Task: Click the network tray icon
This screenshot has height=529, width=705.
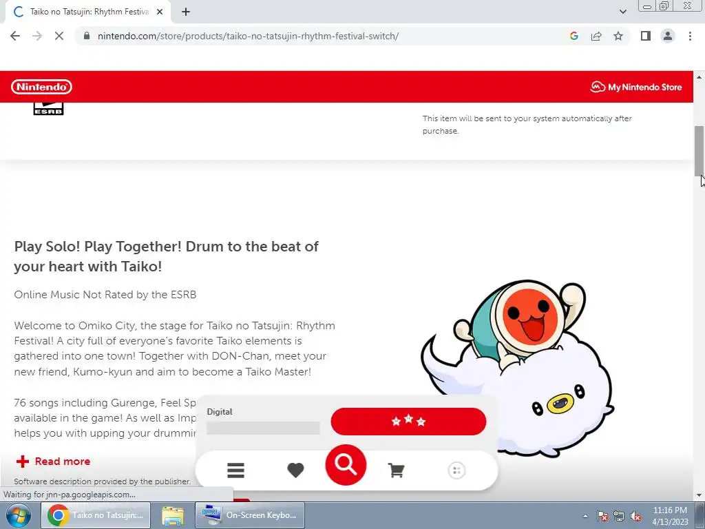Action: point(619,516)
